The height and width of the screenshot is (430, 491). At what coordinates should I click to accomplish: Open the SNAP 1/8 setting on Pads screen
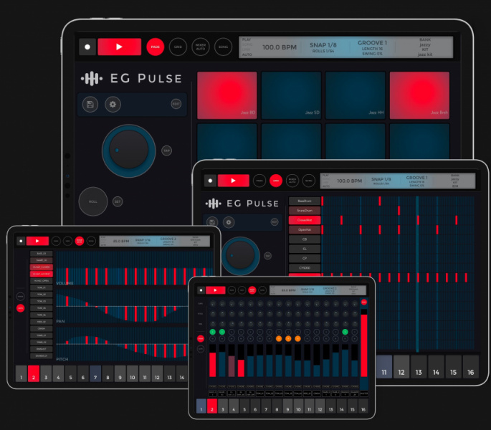pos(323,47)
